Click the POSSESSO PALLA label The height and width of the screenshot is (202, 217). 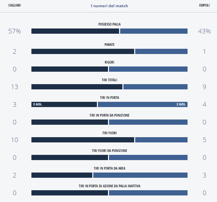109,25
